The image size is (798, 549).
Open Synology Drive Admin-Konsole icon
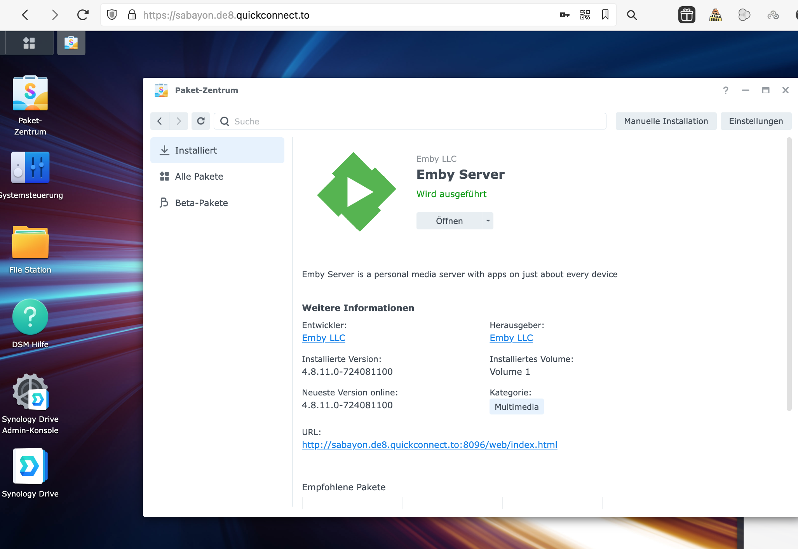(30, 392)
